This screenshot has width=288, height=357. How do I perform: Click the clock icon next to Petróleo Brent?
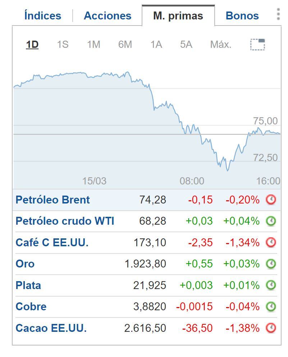(271, 200)
